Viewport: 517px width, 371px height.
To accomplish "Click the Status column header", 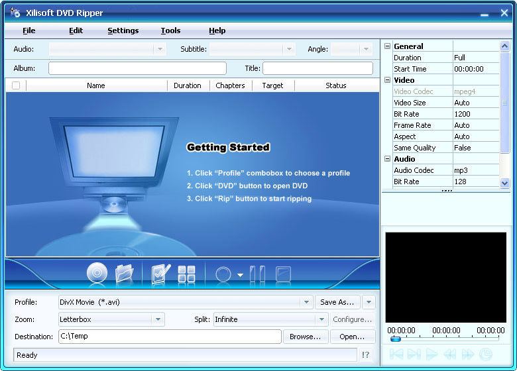I will [336, 85].
